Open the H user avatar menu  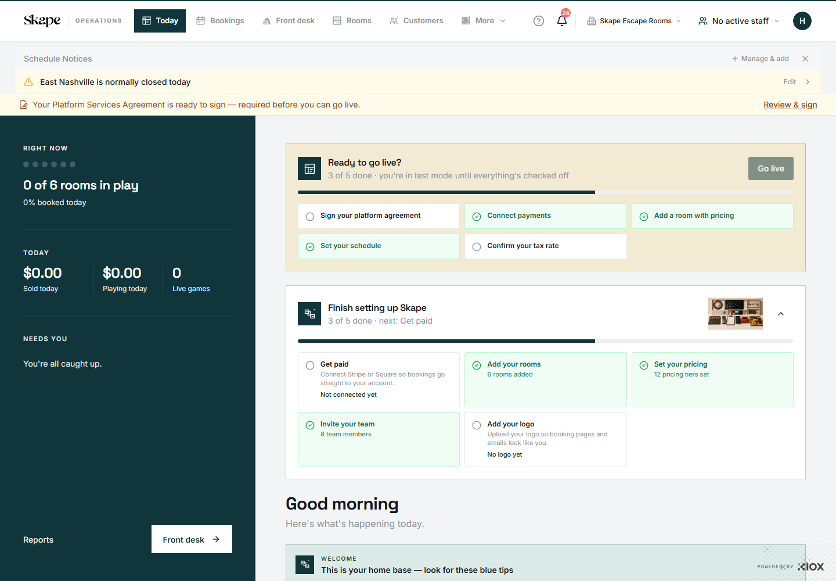point(802,21)
